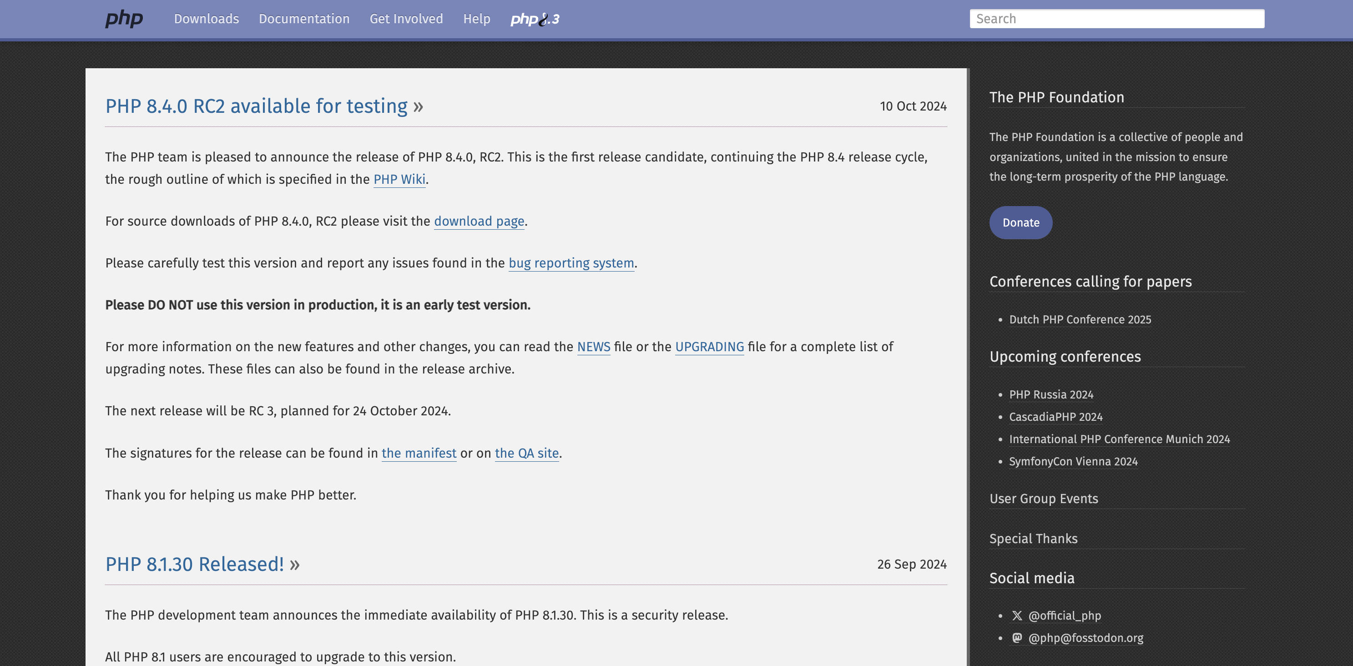Viewport: 1353px width, 666px height.
Task: Open the Downloads menu item
Action: [x=207, y=19]
